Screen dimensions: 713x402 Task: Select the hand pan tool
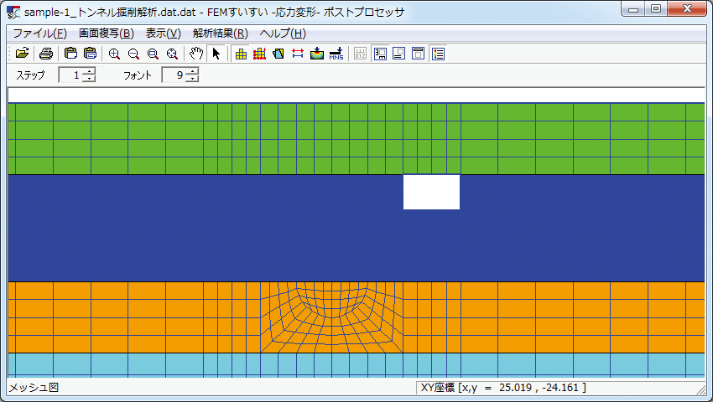196,54
